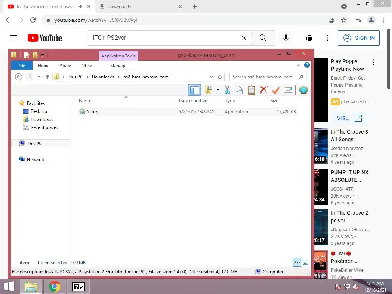Open the folder options dropdown arrow

(x=218, y=90)
